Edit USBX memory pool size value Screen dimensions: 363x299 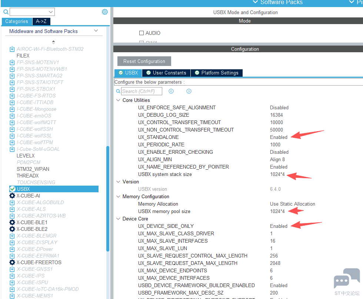[x=277, y=211]
